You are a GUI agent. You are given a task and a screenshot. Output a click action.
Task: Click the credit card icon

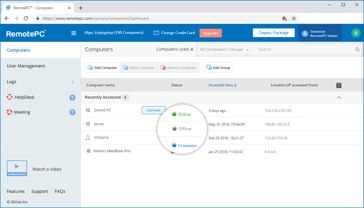[x=156, y=33]
